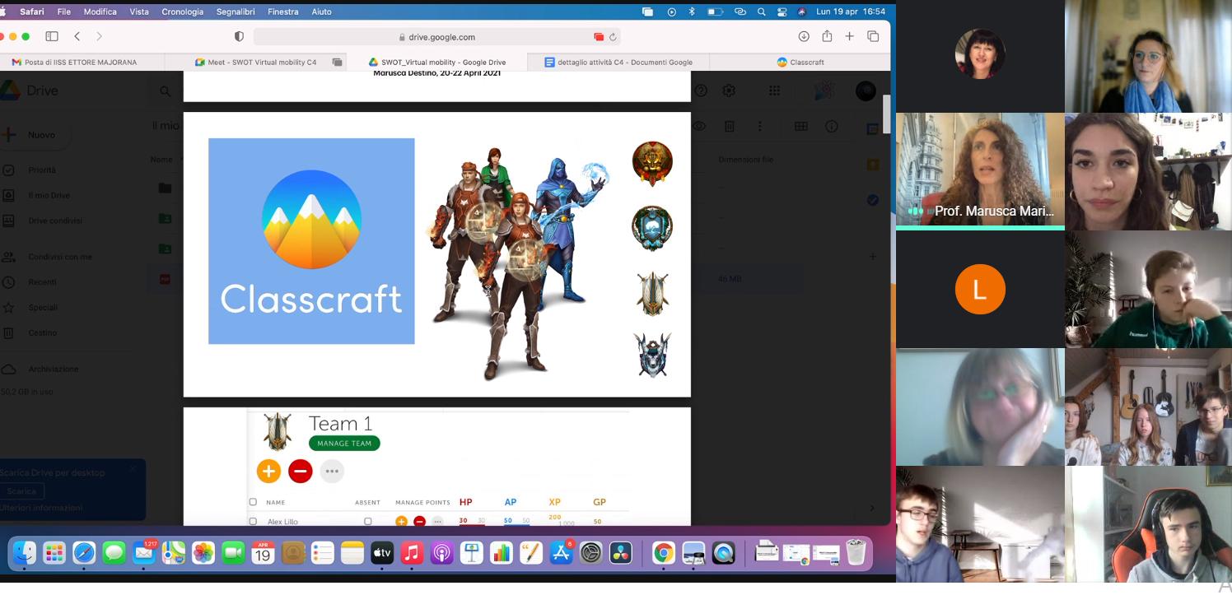Viewport: 1232px width, 595px height.
Task: Click the GP column header
Action: pyautogui.click(x=599, y=502)
